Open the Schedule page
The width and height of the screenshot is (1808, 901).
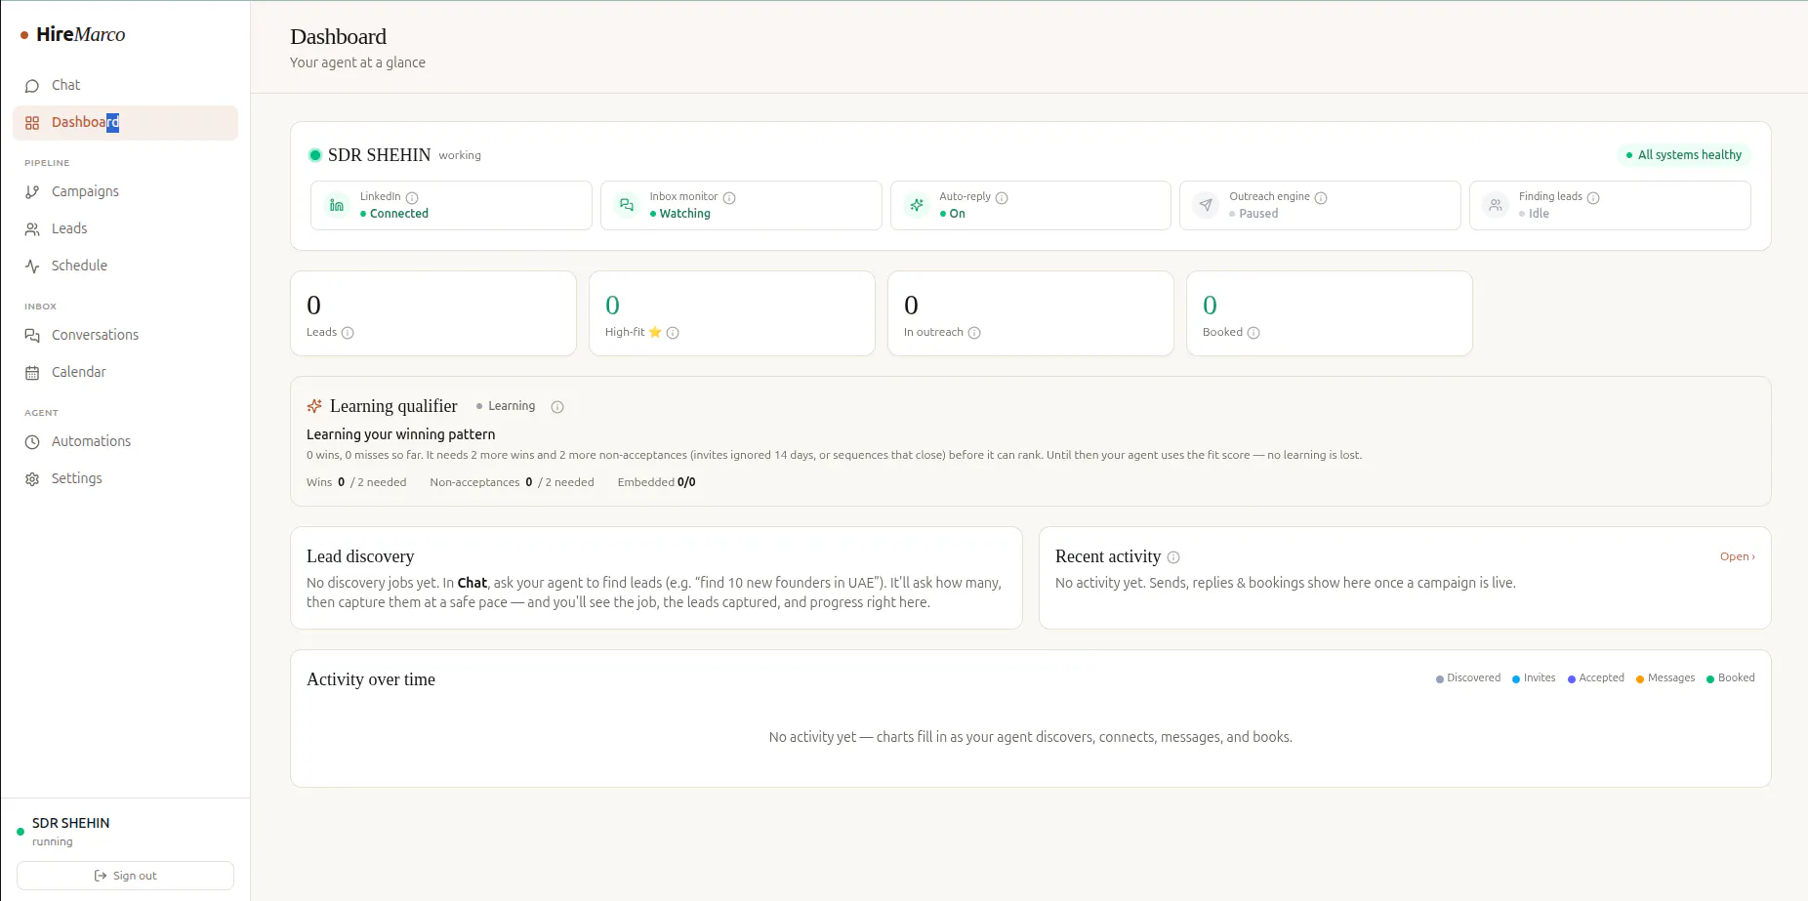pyautogui.click(x=125, y=266)
